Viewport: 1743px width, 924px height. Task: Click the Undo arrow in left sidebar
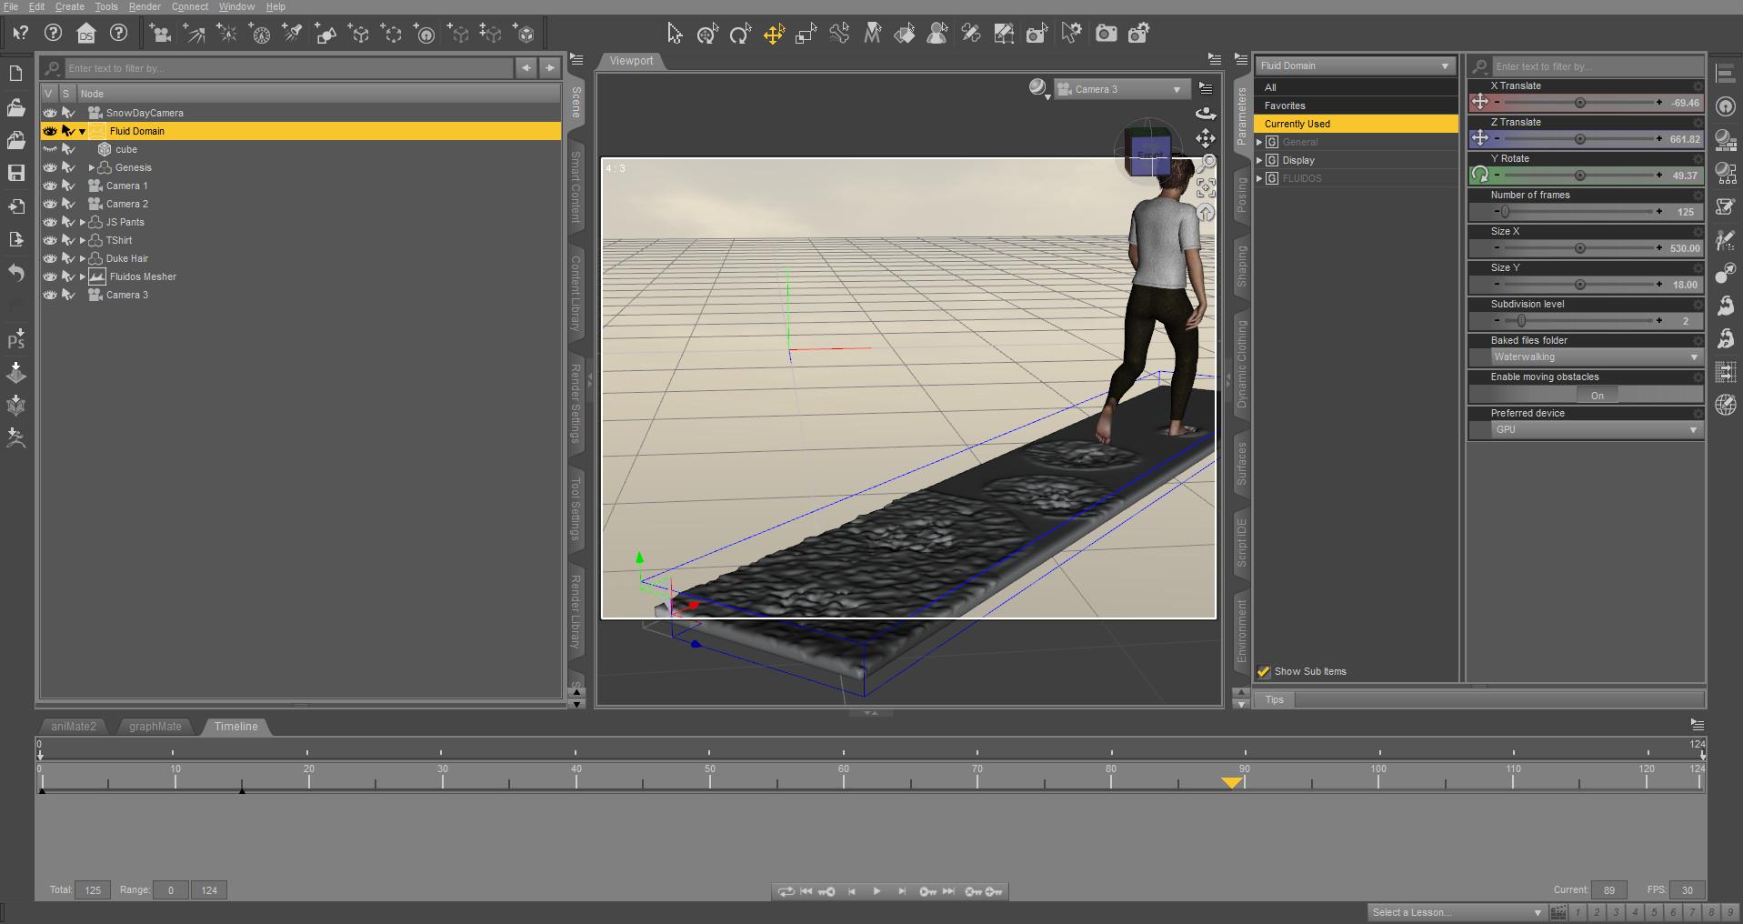[x=15, y=272]
